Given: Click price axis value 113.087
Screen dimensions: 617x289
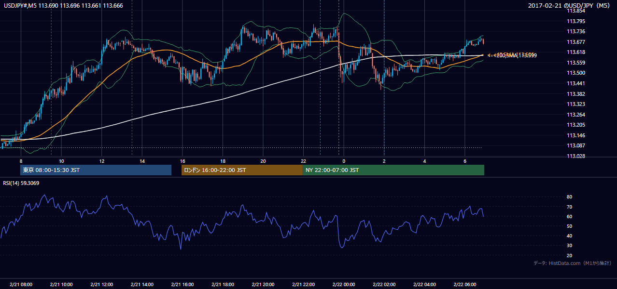Looking at the screenshot, I should click(x=575, y=145).
